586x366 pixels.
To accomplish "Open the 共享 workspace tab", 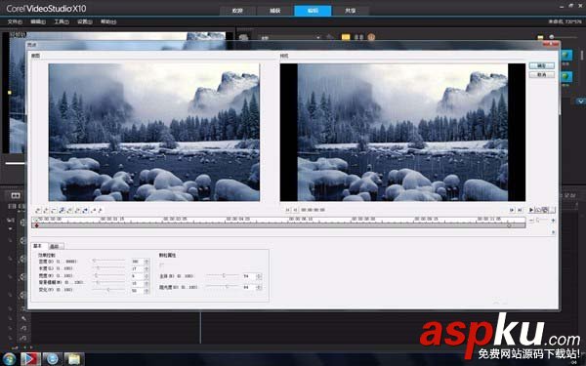I will click(351, 11).
